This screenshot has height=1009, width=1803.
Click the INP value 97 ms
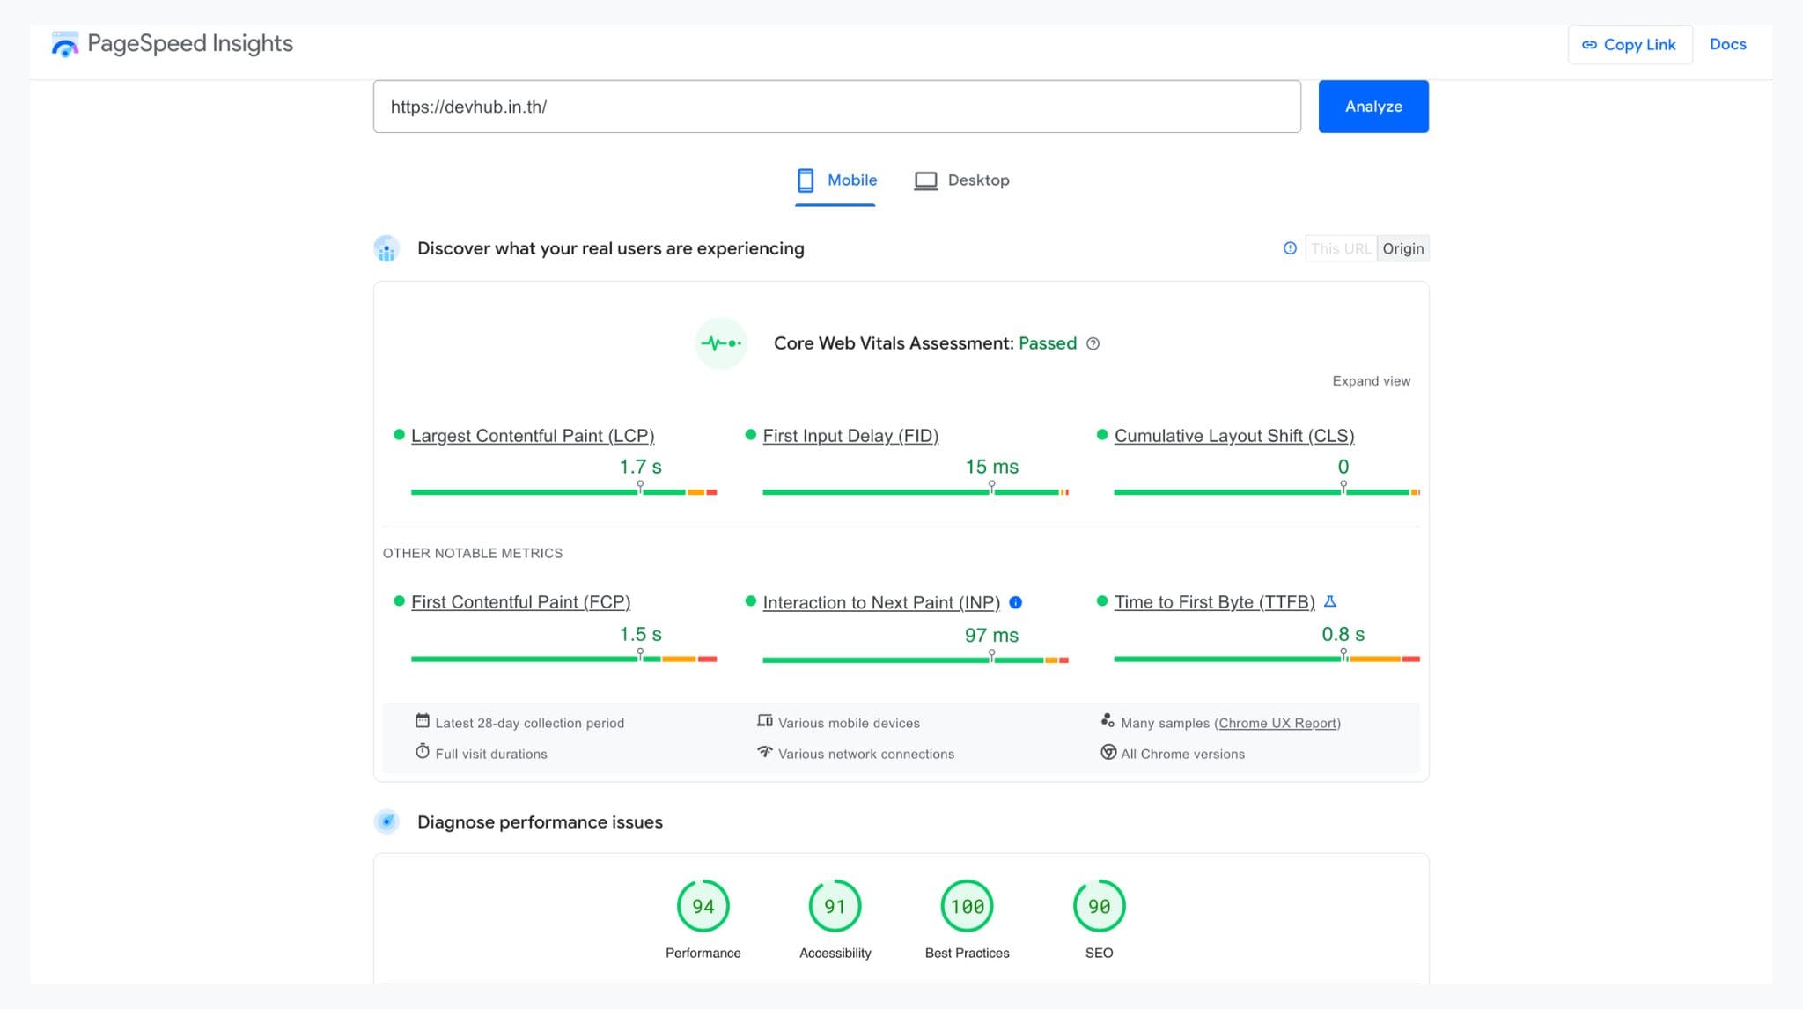click(991, 635)
